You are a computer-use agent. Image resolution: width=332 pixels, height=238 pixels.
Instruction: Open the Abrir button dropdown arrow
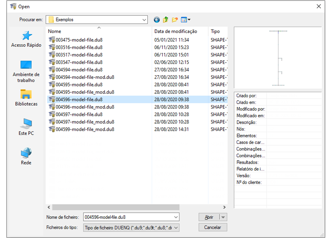click(223, 217)
